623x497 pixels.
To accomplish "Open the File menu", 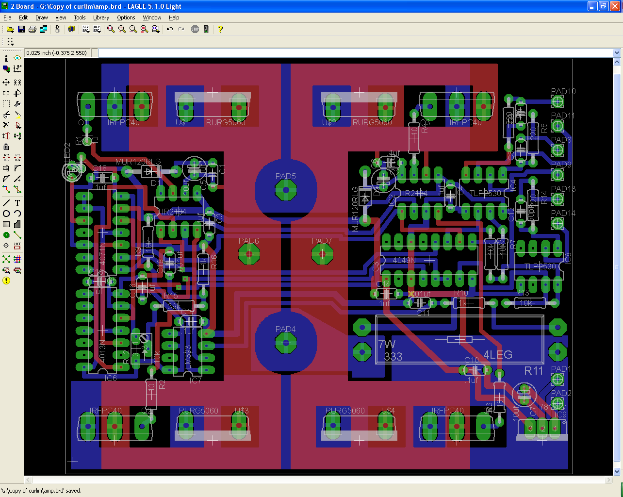I will [7, 17].
